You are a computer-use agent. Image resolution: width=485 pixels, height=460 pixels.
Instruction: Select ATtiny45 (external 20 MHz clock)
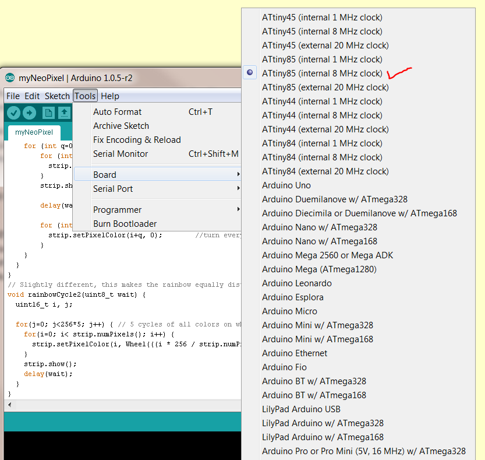click(x=325, y=45)
